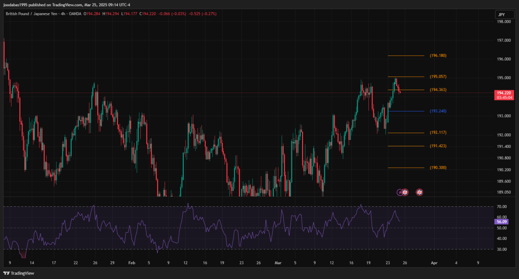Click the Apr label on the time axis
This screenshot has height=279, width=519.
click(434, 263)
